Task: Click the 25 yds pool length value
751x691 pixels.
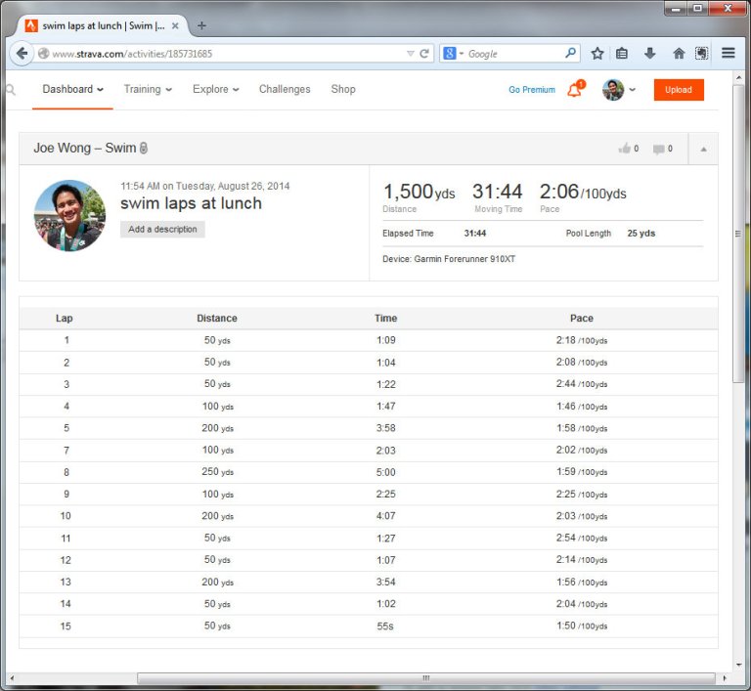Action: click(x=641, y=234)
